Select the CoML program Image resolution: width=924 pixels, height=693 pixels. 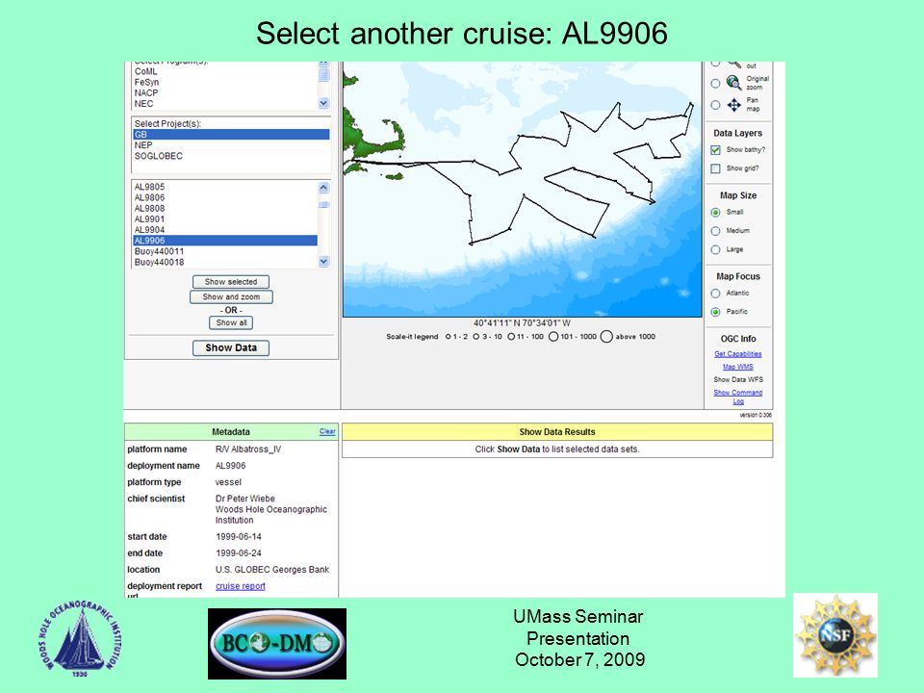coord(225,71)
